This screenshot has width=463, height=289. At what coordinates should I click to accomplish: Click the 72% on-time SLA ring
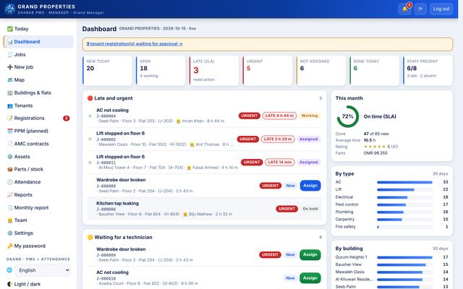[x=348, y=116]
